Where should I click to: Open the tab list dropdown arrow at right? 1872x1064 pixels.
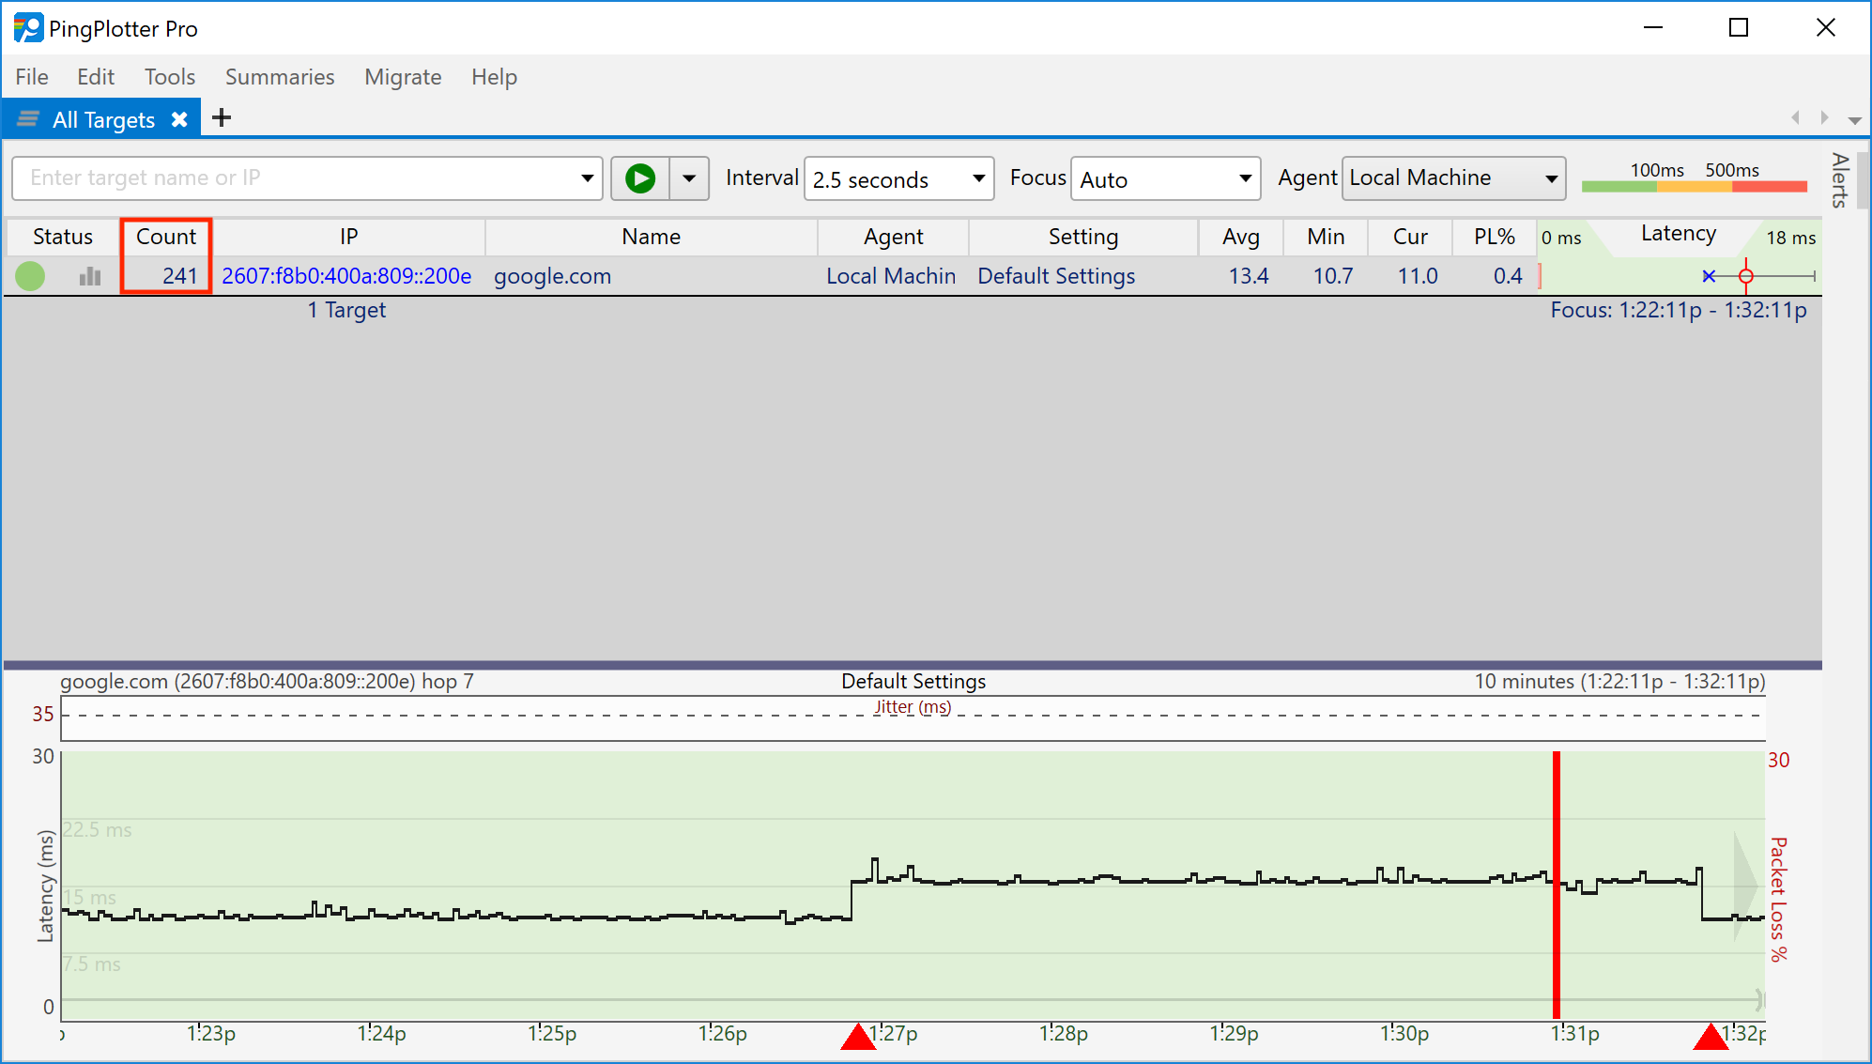1854,120
